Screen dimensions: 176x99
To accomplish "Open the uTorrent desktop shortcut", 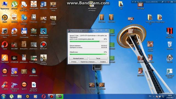I will coord(14,5).
